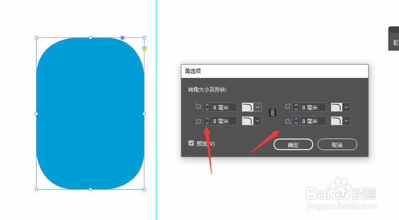
Task: Click the bottom-right 8 毫米 size field
Action: [313, 121]
